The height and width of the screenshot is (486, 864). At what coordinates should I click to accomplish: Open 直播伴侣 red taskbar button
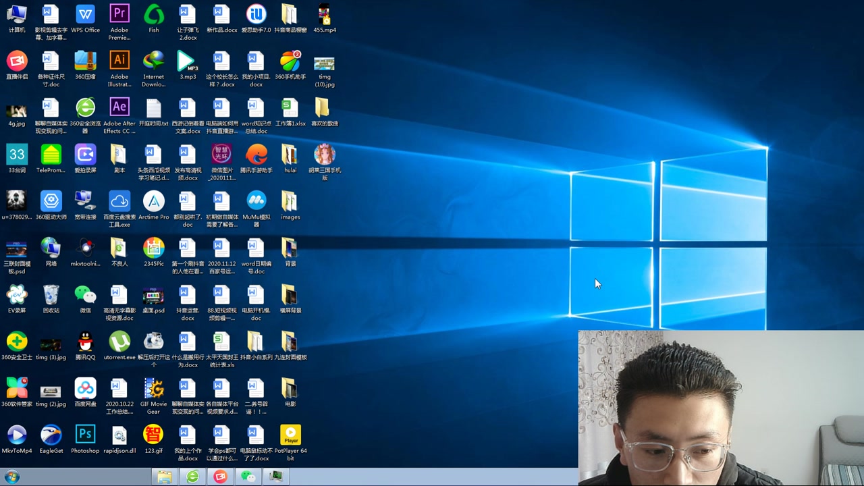[x=221, y=477]
